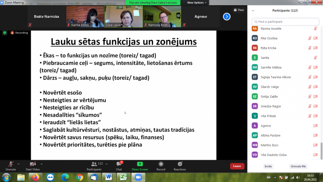The width and height of the screenshot is (323, 182).
Task: Click the Find a participant search field
Action: coord(285,21)
